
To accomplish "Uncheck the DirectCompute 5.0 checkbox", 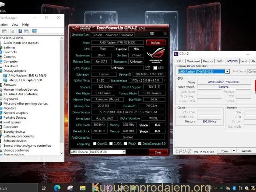I will point(140,144).
